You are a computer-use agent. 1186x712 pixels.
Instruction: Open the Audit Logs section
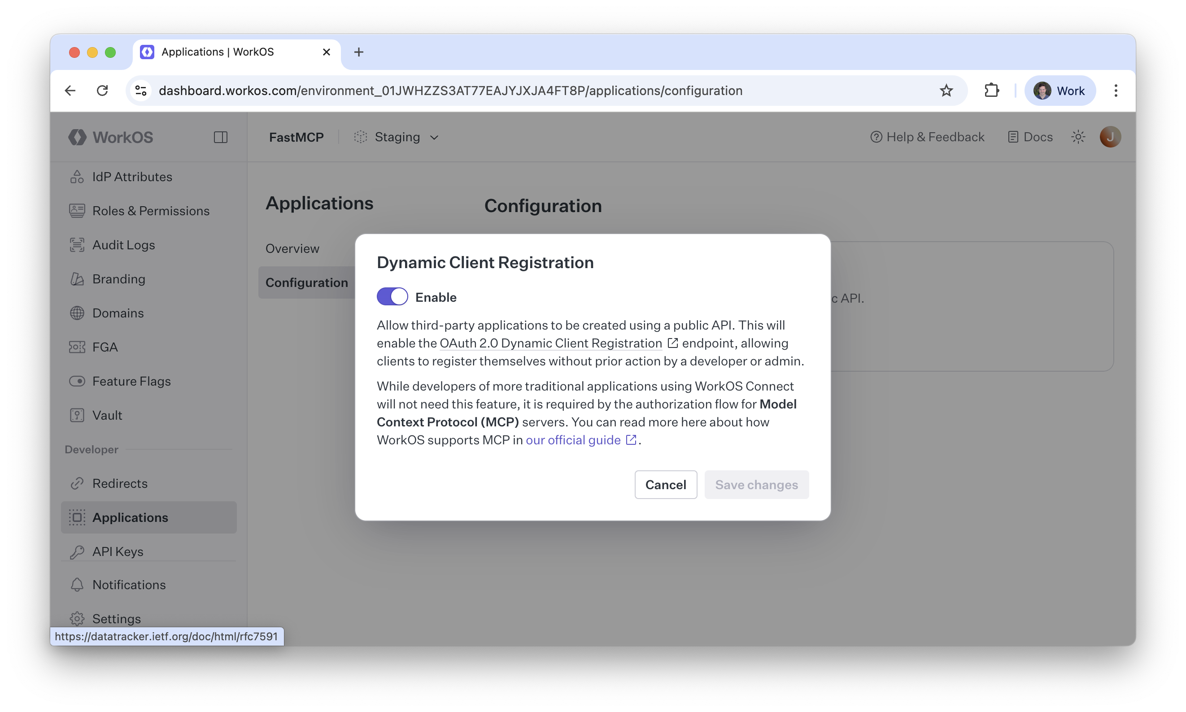coord(124,245)
